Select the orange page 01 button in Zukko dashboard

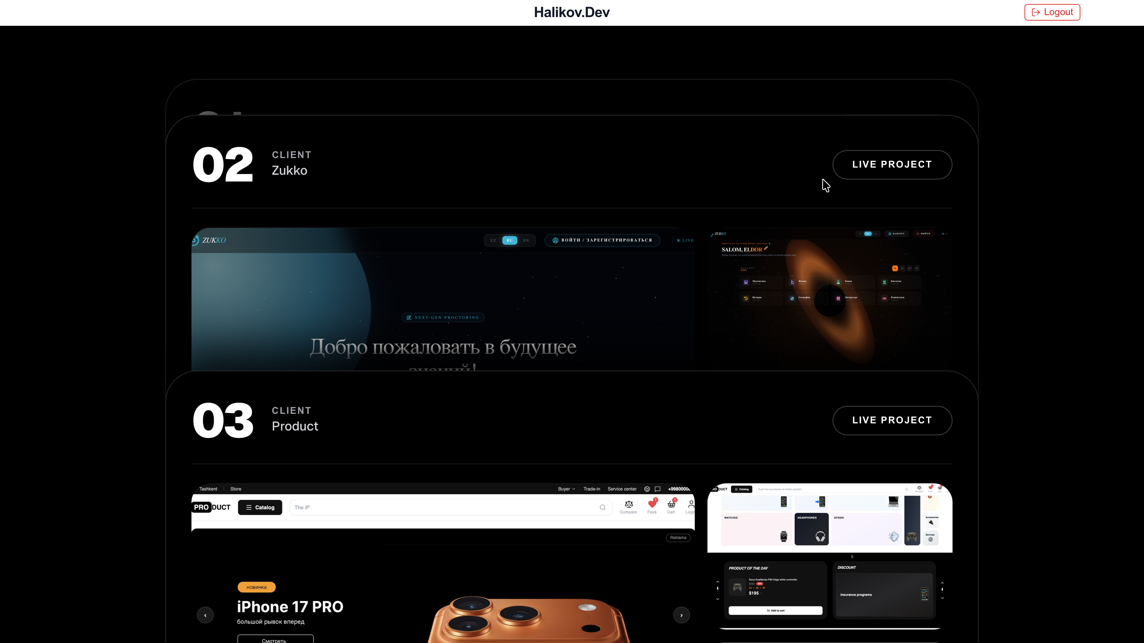895,268
